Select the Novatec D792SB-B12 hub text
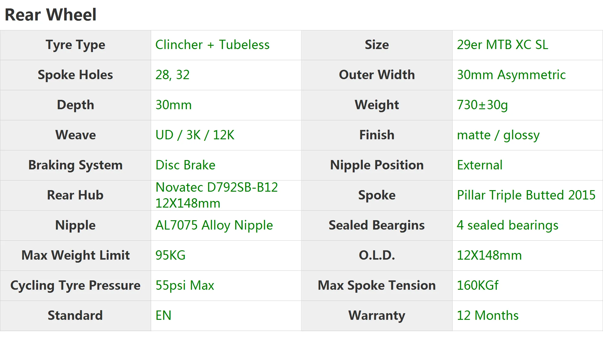Image resolution: width=603 pixels, height=355 pixels. tap(216, 187)
